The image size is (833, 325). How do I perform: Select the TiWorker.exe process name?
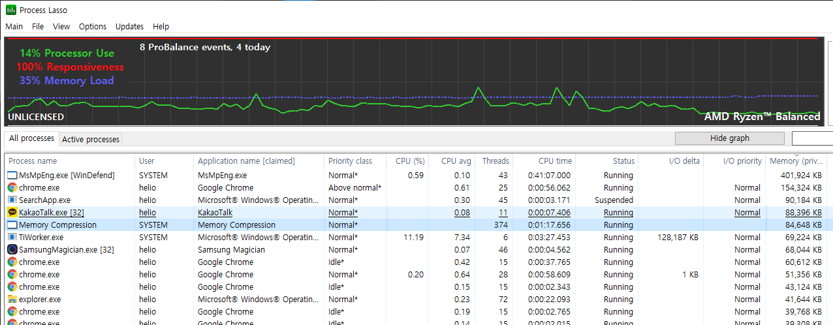(41, 237)
